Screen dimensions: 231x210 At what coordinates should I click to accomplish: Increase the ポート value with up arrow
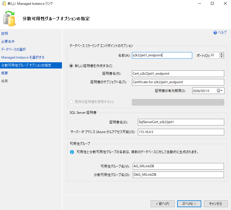[x=221, y=54]
